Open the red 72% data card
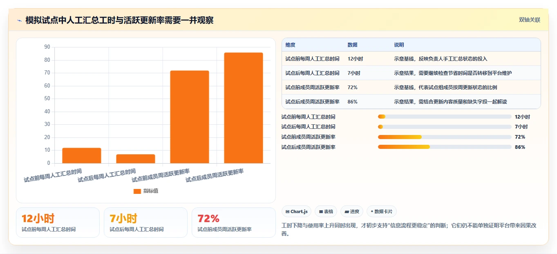Image resolution: width=557 pixels, height=254 pixels. click(233, 223)
